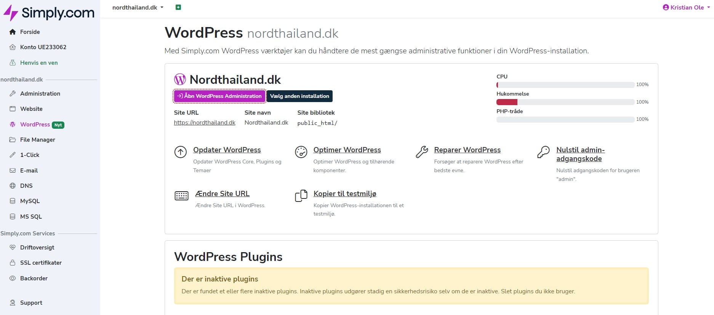Viewport: 714px width, 315px height.
Task: Click the Backorder eye icon
Action: [13, 278]
